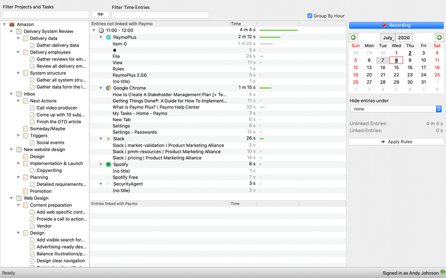Click the Delivery System Review project icon

pyautogui.click(x=19, y=31)
